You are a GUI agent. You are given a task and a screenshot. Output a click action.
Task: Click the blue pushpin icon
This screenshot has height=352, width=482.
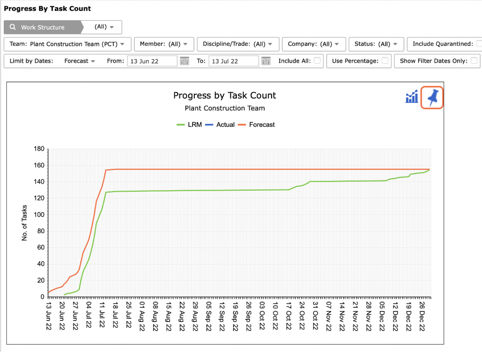point(432,98)
